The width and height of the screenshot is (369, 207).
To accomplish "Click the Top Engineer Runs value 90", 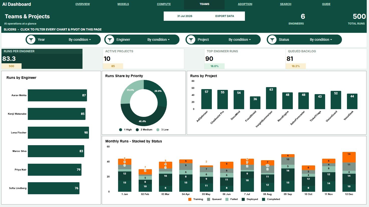I will coord(209,59).
